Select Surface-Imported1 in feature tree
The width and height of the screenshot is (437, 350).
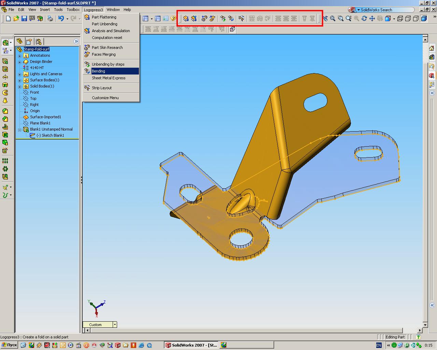(x=45, y=117)
